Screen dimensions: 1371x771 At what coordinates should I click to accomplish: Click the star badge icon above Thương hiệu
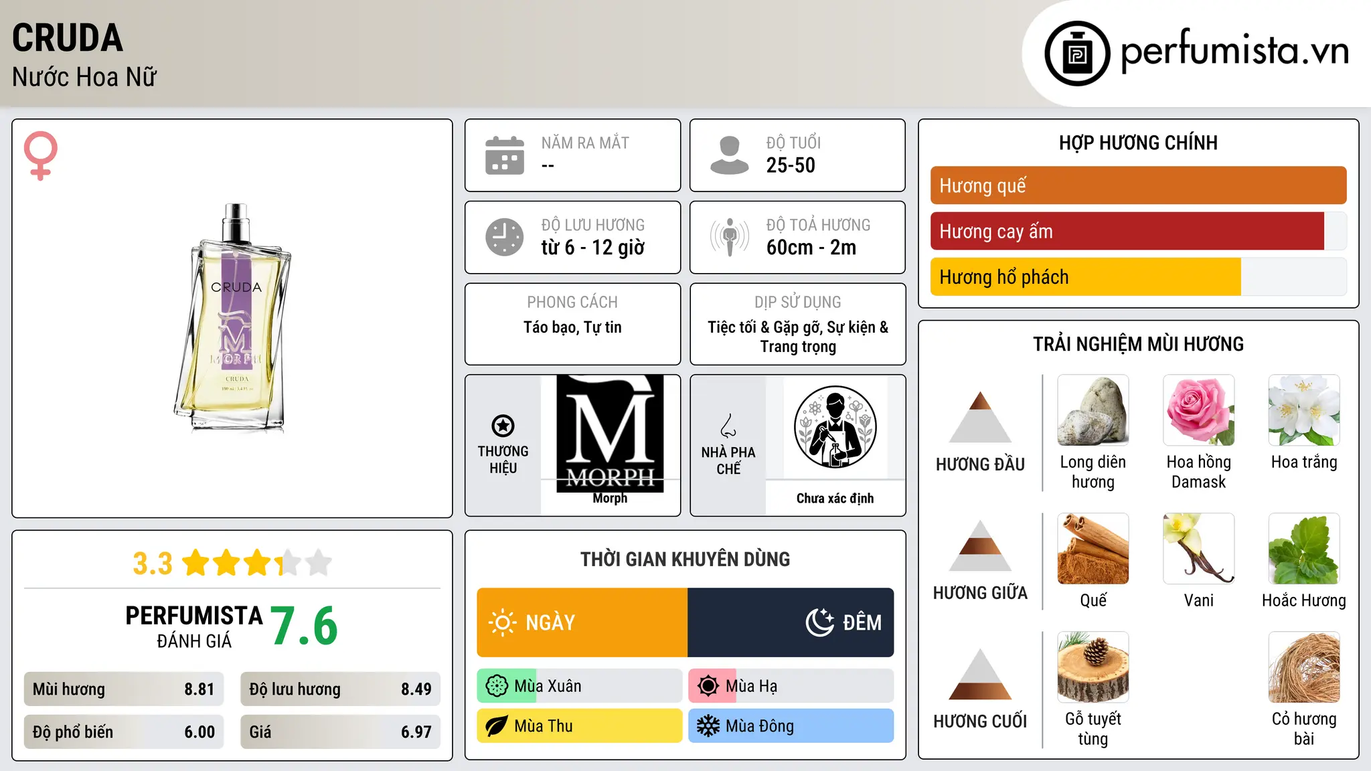pyautogui.click(x=503, y=426)
